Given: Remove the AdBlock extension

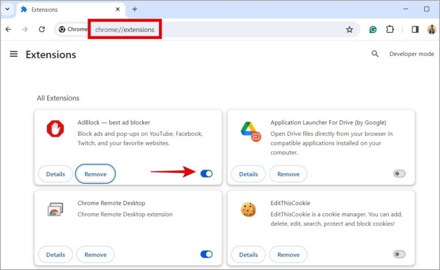Looking at the screenshot, I should pyautogui.click(x=95, y=174).
